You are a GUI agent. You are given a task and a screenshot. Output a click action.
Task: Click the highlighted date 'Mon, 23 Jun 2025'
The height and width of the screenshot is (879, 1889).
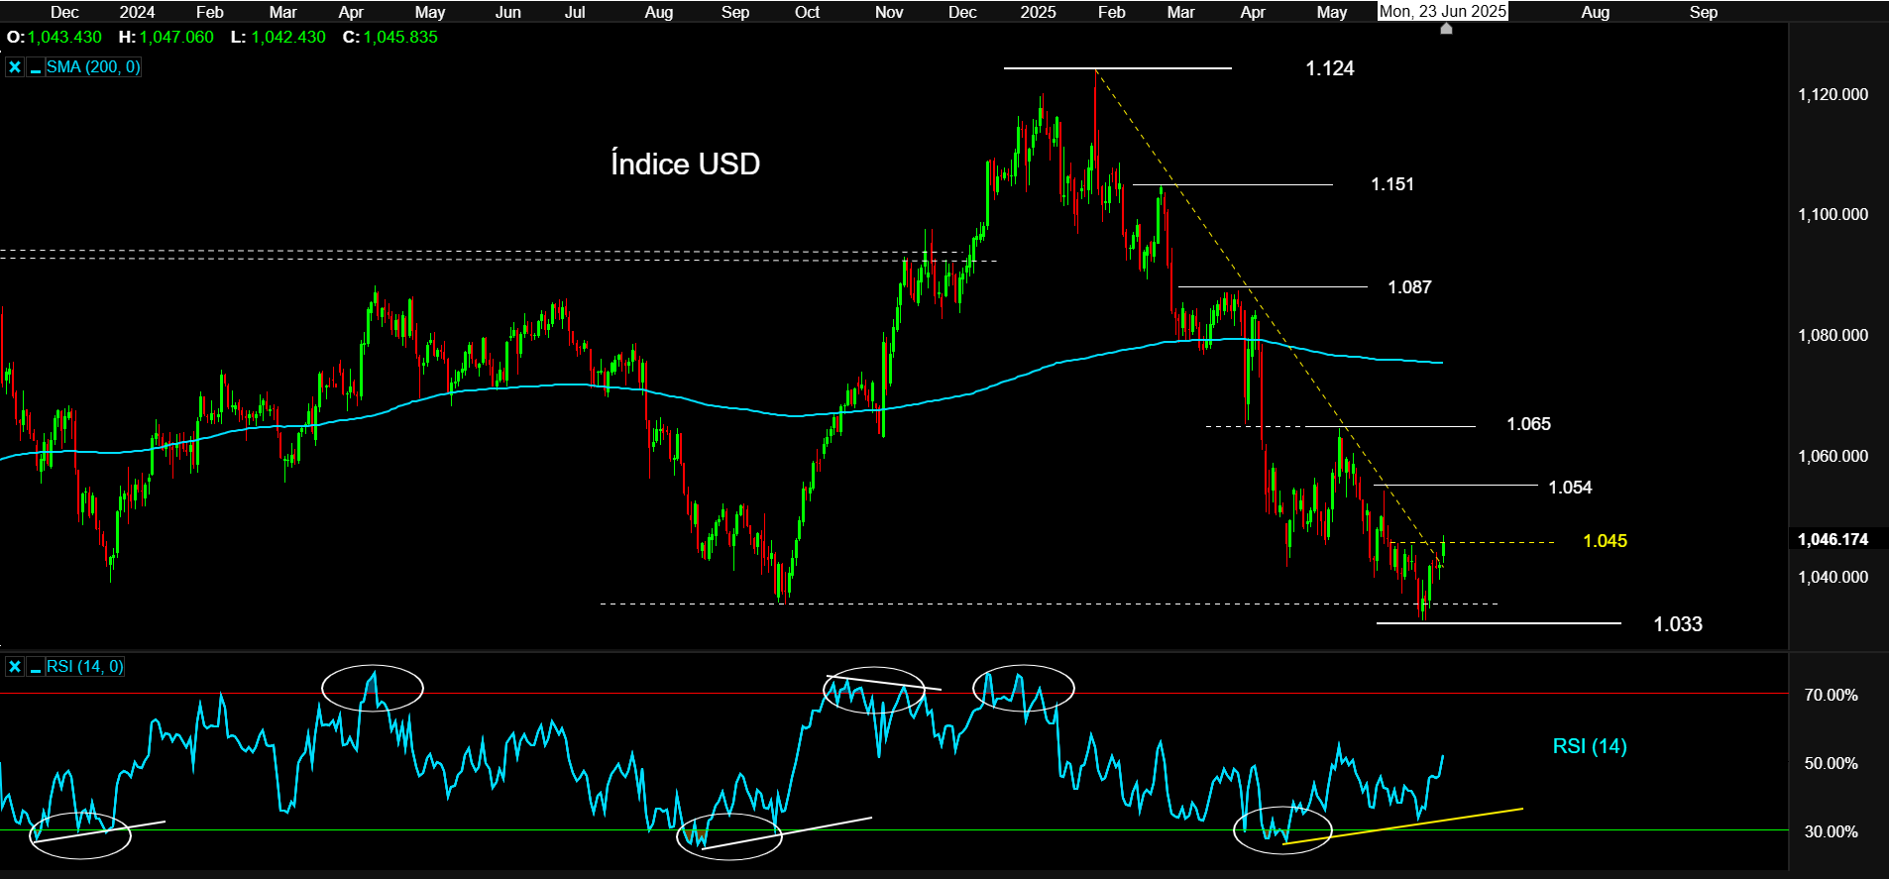click(x=1443, y=11)
